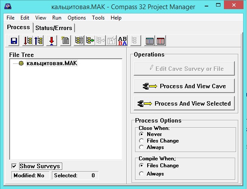Select Close When Files Change option

click(x=142, y=141)
